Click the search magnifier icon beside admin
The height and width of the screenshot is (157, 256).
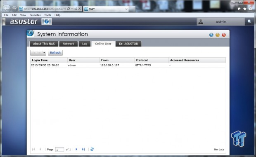(249, 21)
